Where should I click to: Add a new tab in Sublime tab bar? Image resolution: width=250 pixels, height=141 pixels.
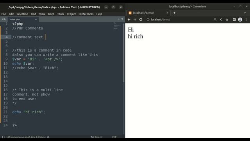tap(119, 19)
